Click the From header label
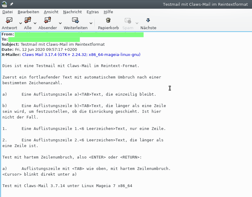Screen dimensions: 252x197 [x=8, y=34]
